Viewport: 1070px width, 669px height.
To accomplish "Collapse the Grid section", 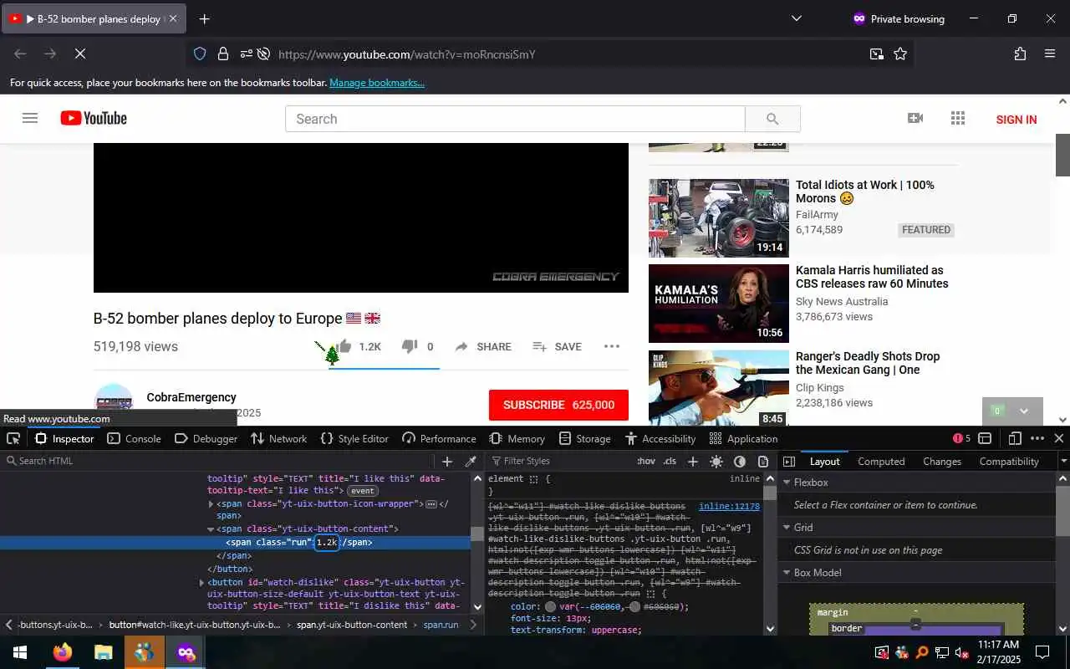I will pos(786,528).
